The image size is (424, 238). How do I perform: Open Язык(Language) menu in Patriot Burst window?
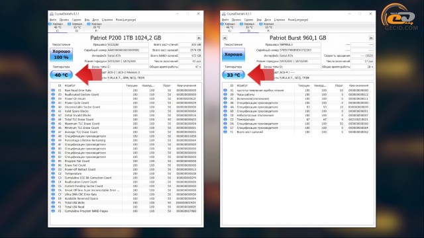pos(298,20)
